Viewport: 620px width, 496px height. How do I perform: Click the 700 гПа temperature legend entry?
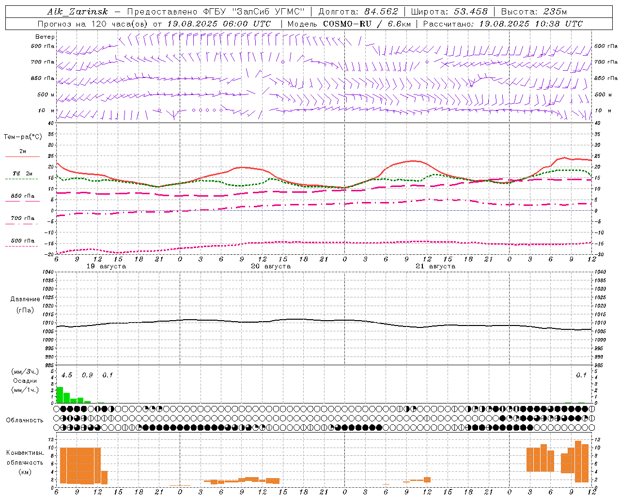(x=22, y=218)
